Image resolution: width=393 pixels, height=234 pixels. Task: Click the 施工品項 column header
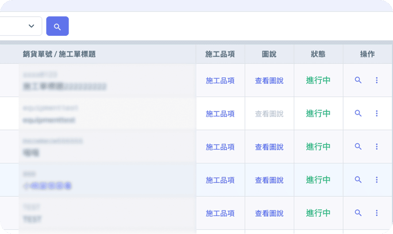[220, 54]
